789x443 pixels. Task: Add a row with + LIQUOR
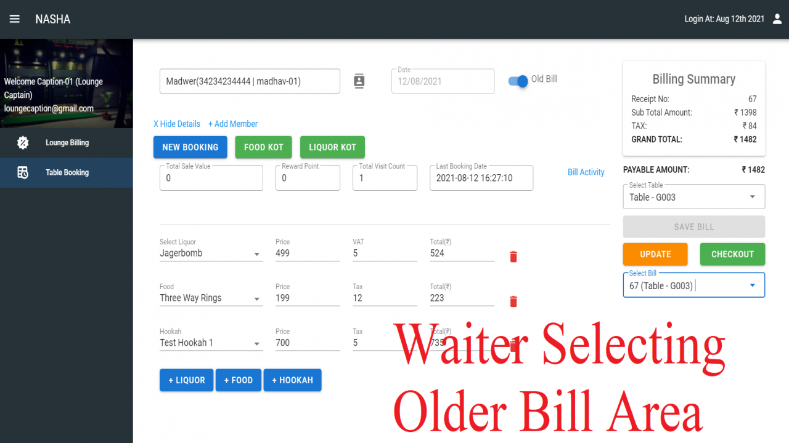186,380
